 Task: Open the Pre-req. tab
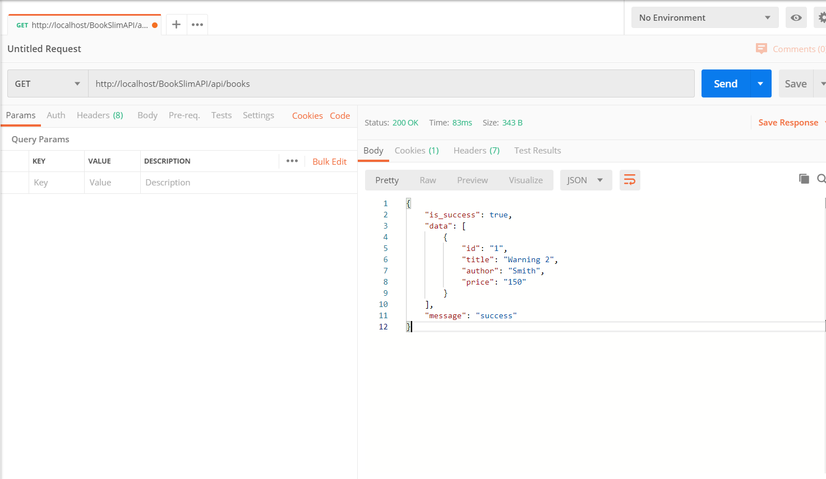(184, 115)
